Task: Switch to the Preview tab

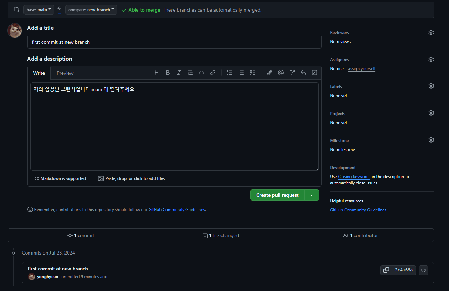Action: [65, 73]
